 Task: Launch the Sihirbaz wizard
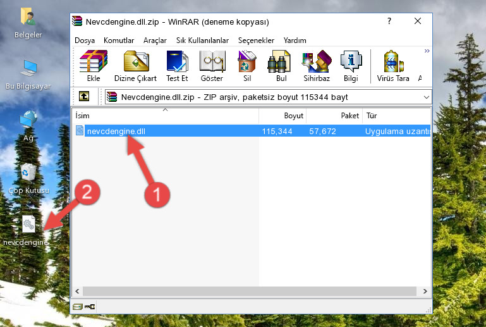click(x=317, y=66)
